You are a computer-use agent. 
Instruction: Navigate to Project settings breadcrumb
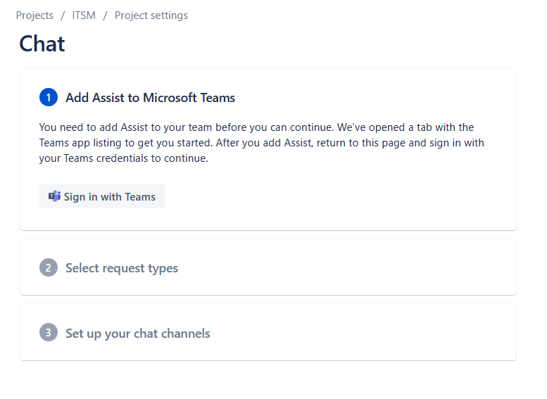click(151, 15)
